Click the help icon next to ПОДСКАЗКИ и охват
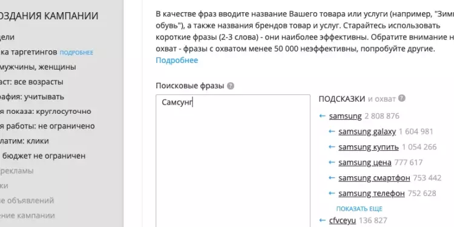Viewport: 454px width, 227px height. [x=401, y=98]
